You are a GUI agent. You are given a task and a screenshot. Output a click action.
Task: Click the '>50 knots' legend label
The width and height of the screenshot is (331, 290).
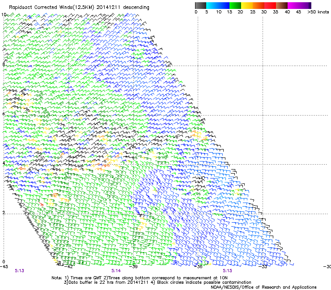coord(318,12)
